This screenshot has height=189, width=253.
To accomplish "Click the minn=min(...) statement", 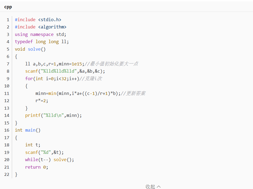I will (78, 93).
